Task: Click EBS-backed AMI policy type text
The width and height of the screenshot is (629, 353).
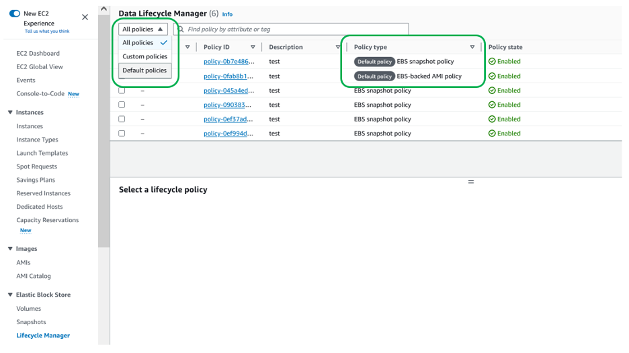Action: coord(429,76)
